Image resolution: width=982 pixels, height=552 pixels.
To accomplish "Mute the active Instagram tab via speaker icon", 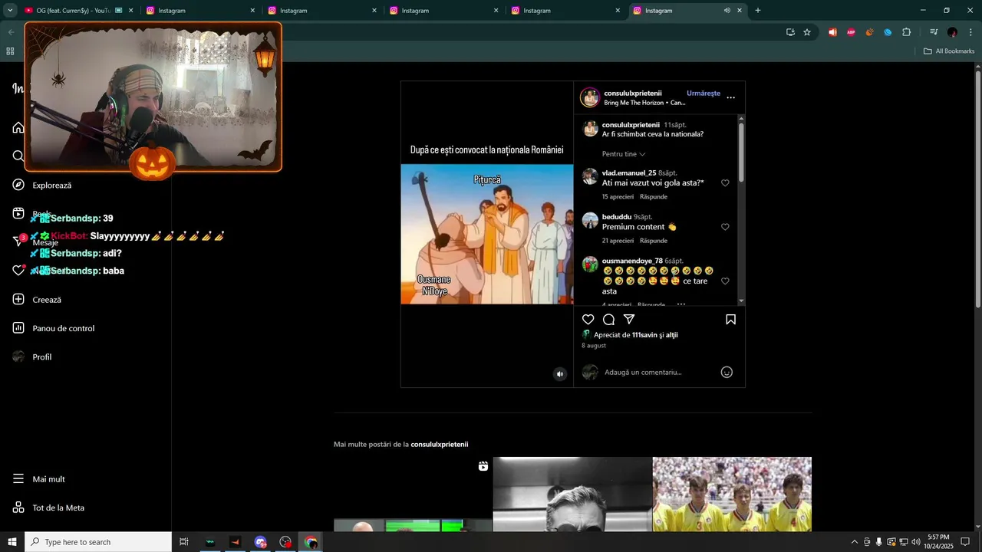I will pyautogui.click(x=727, y=11).
